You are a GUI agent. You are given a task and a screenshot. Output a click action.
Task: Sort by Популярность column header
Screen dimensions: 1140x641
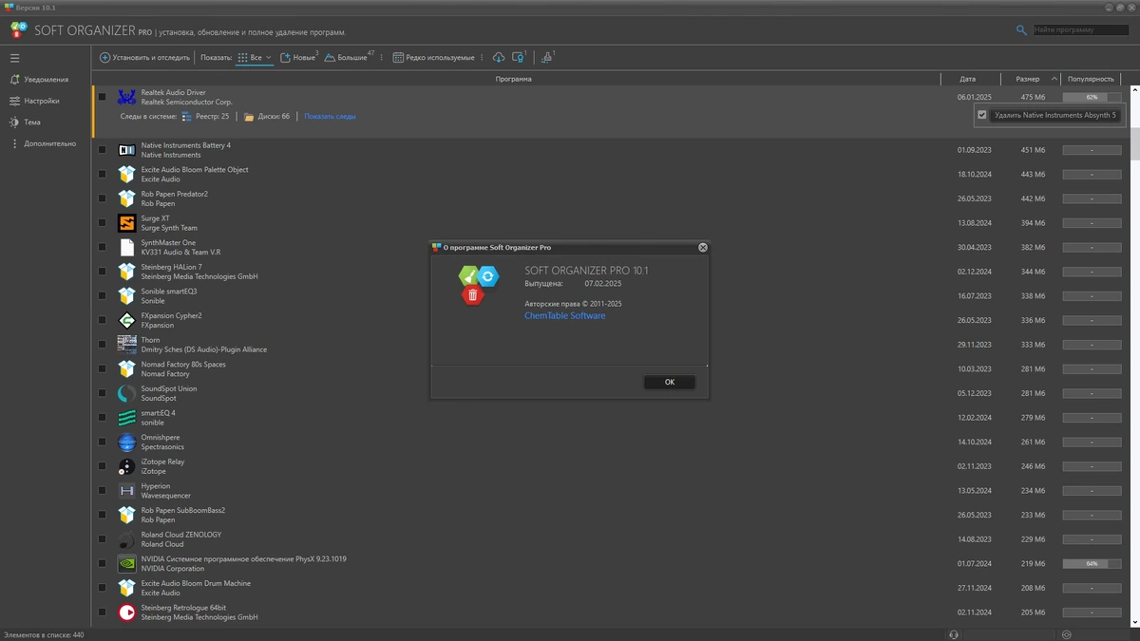click(1091, 79)
